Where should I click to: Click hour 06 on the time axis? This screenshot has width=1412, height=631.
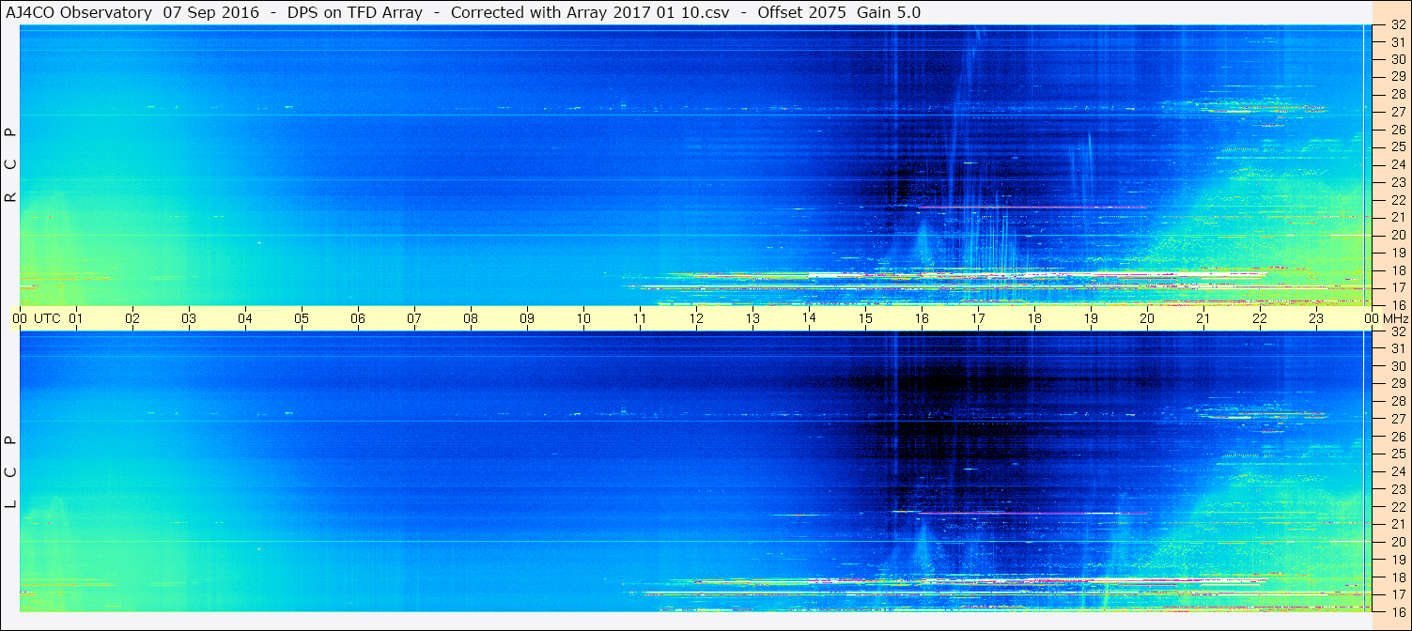358,318
